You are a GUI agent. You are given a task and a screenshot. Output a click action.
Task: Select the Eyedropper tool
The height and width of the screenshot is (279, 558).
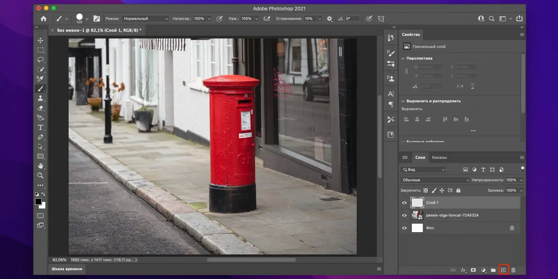coord(40,79)
